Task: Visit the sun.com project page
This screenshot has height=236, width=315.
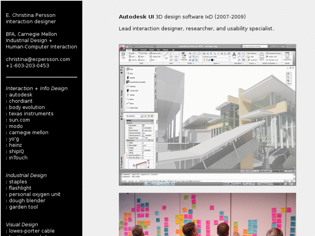Action: 19,120
